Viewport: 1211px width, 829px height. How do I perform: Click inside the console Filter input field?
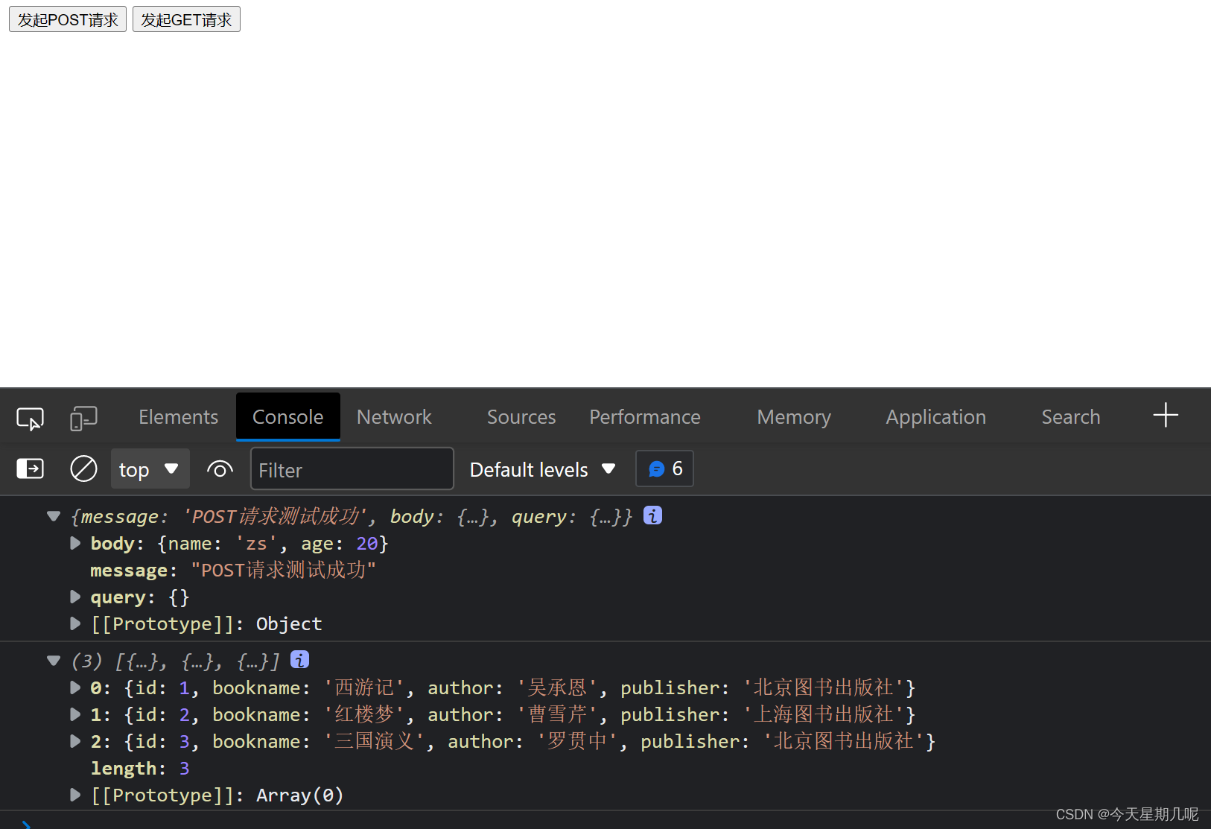pos(352,469)
